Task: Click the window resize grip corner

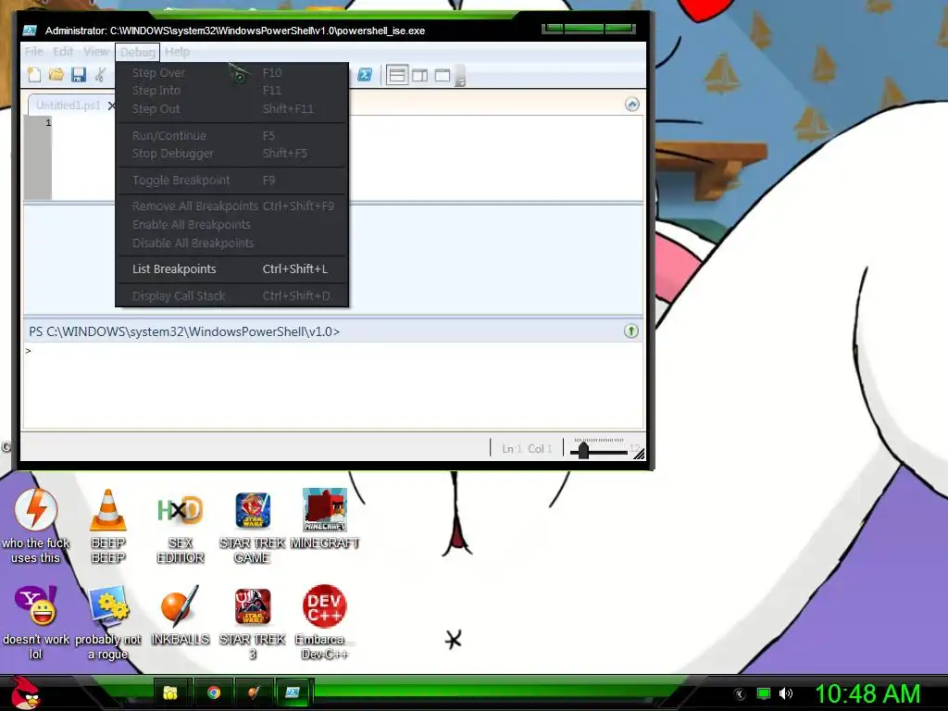Action: (x=639, y=454)
